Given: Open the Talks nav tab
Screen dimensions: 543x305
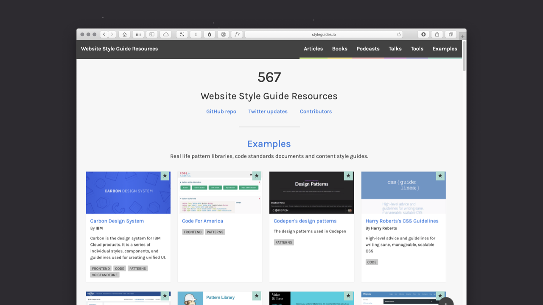Looking at the screenshot, I should pyautogui.click(x=395, y=49).
